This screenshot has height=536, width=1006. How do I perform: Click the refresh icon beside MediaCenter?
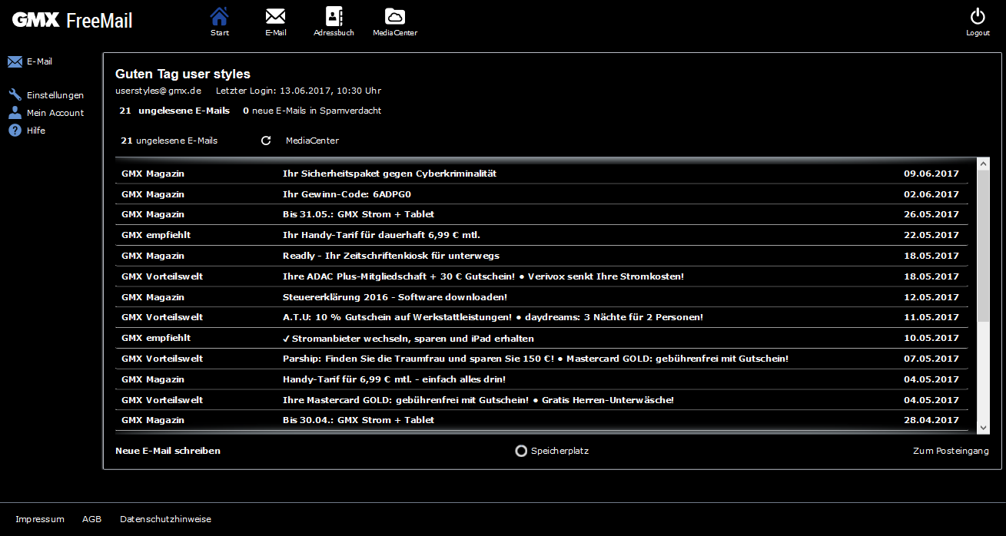click(267, 141)
